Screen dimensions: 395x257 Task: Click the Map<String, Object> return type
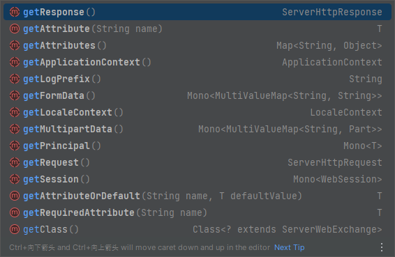[x=329, y=45]
